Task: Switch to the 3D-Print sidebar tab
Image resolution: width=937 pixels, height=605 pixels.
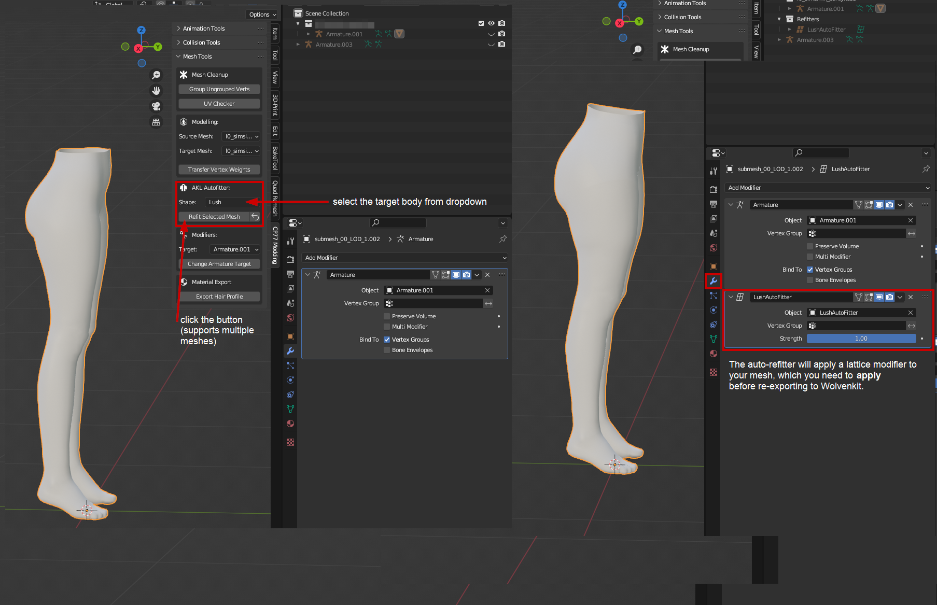Action: pyautogui.click(x=275, y=105)
